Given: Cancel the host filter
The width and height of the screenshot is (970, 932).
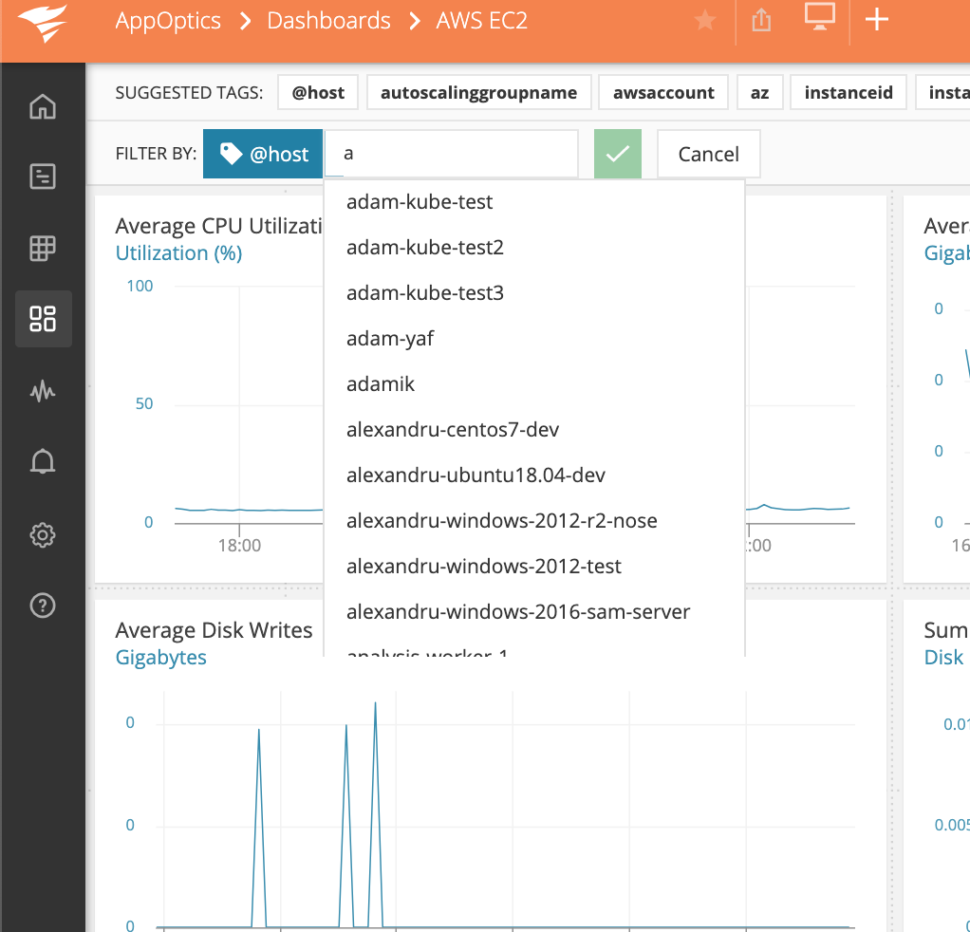Looking at the screenshot, I should tap(708, 152).
